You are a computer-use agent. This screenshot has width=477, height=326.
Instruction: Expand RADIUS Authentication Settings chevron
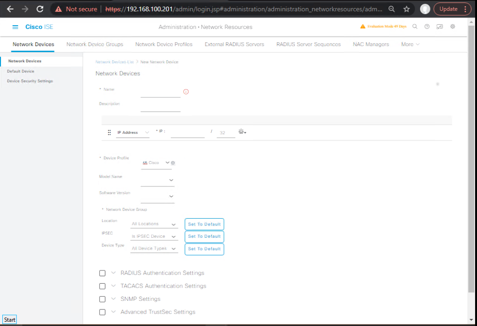coord(113,273)
